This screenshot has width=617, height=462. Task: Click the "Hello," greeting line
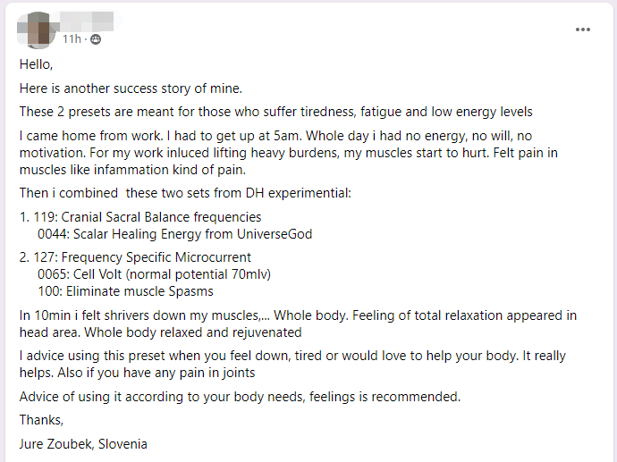click(x=37, y=64)
